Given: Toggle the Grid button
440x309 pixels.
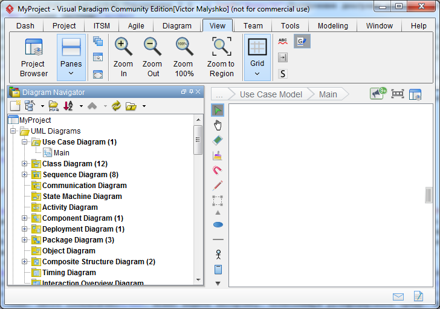Looking at the screenshot, I should pyautogui.click(x=257, y=57).
